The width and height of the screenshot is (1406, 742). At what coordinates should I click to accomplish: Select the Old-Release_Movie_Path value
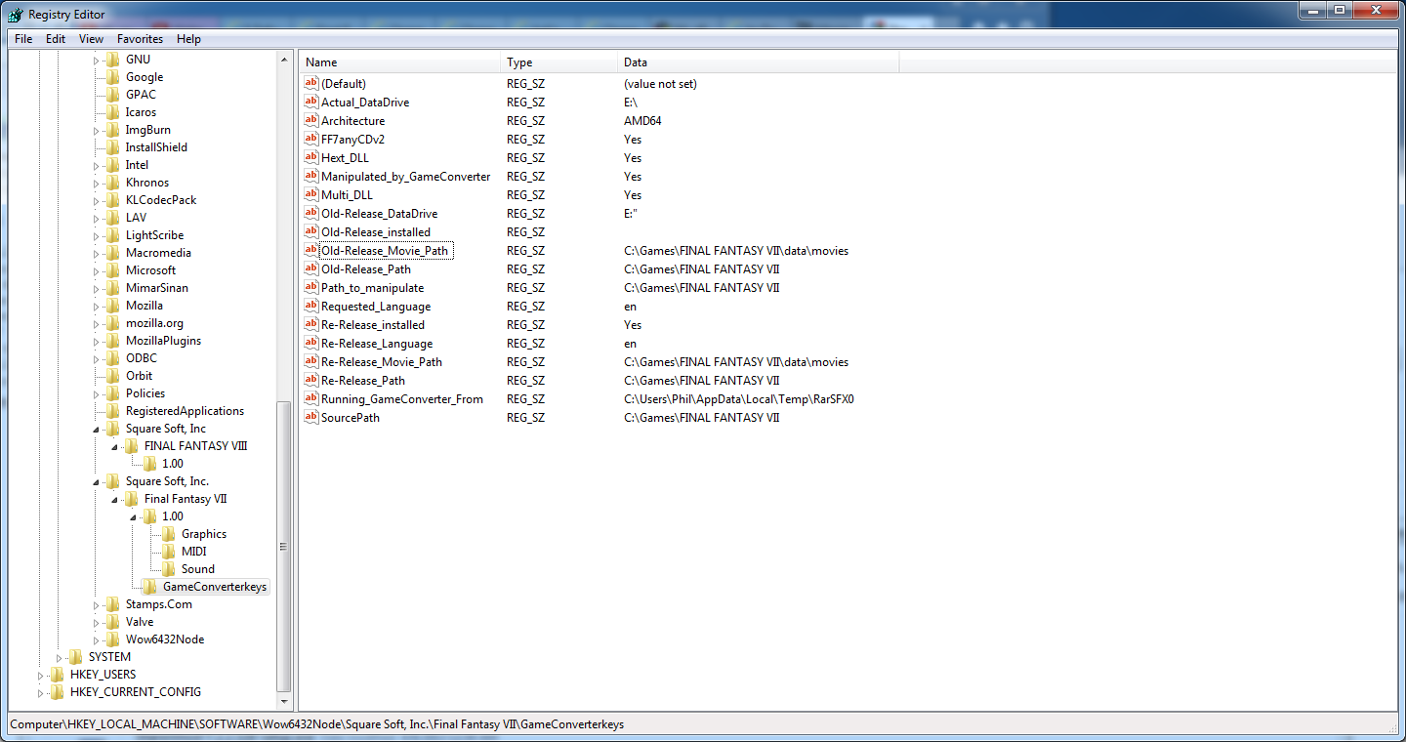tap(385, 251)
